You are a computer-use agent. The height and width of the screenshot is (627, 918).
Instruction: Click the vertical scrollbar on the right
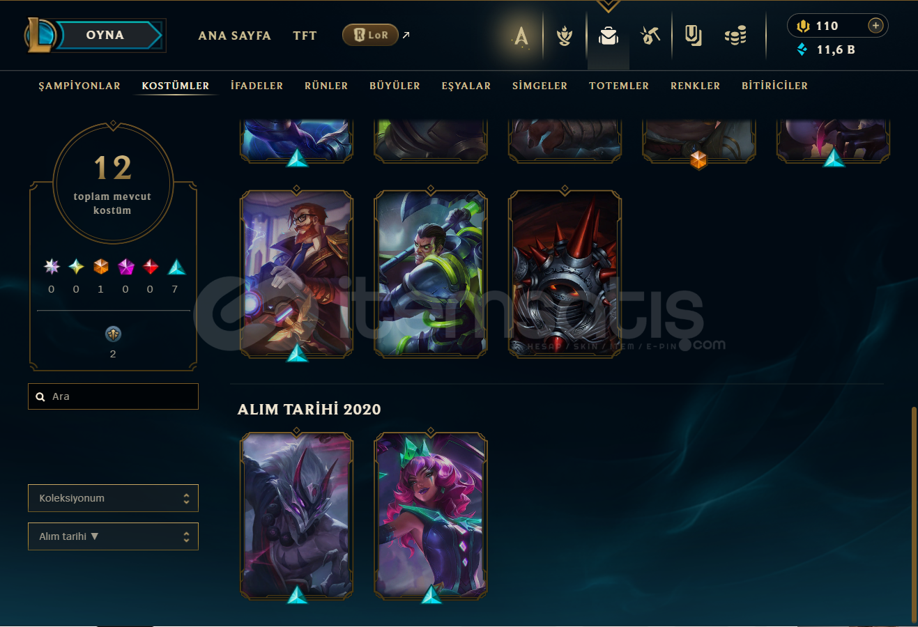(914, 514)
